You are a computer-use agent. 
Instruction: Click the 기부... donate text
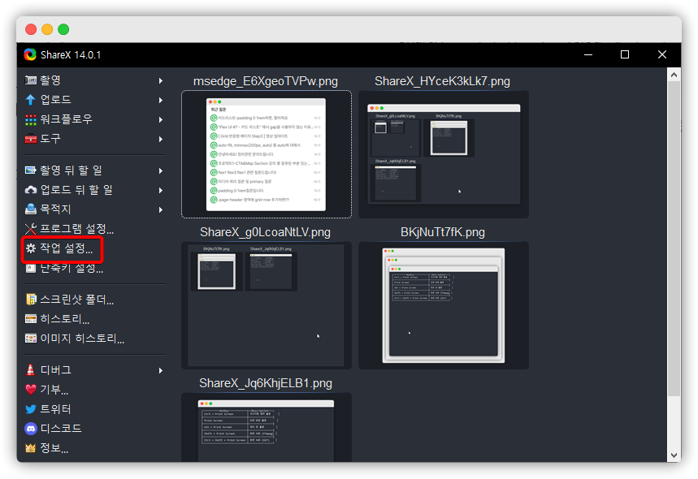54,390
